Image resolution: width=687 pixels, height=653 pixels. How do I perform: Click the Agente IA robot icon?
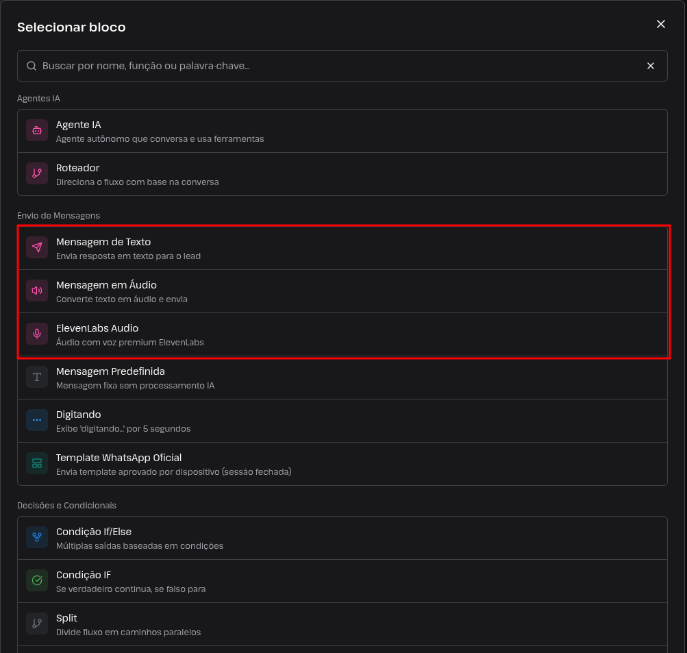37,131
